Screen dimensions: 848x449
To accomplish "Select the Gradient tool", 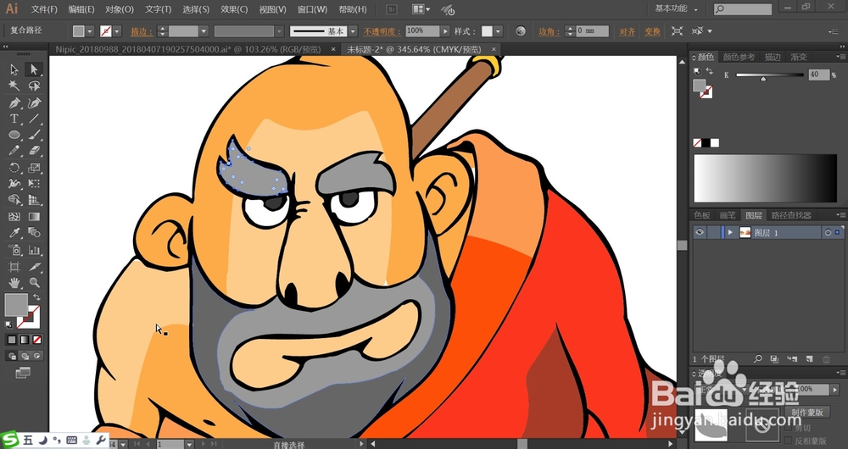I will (x=34, y=217).
